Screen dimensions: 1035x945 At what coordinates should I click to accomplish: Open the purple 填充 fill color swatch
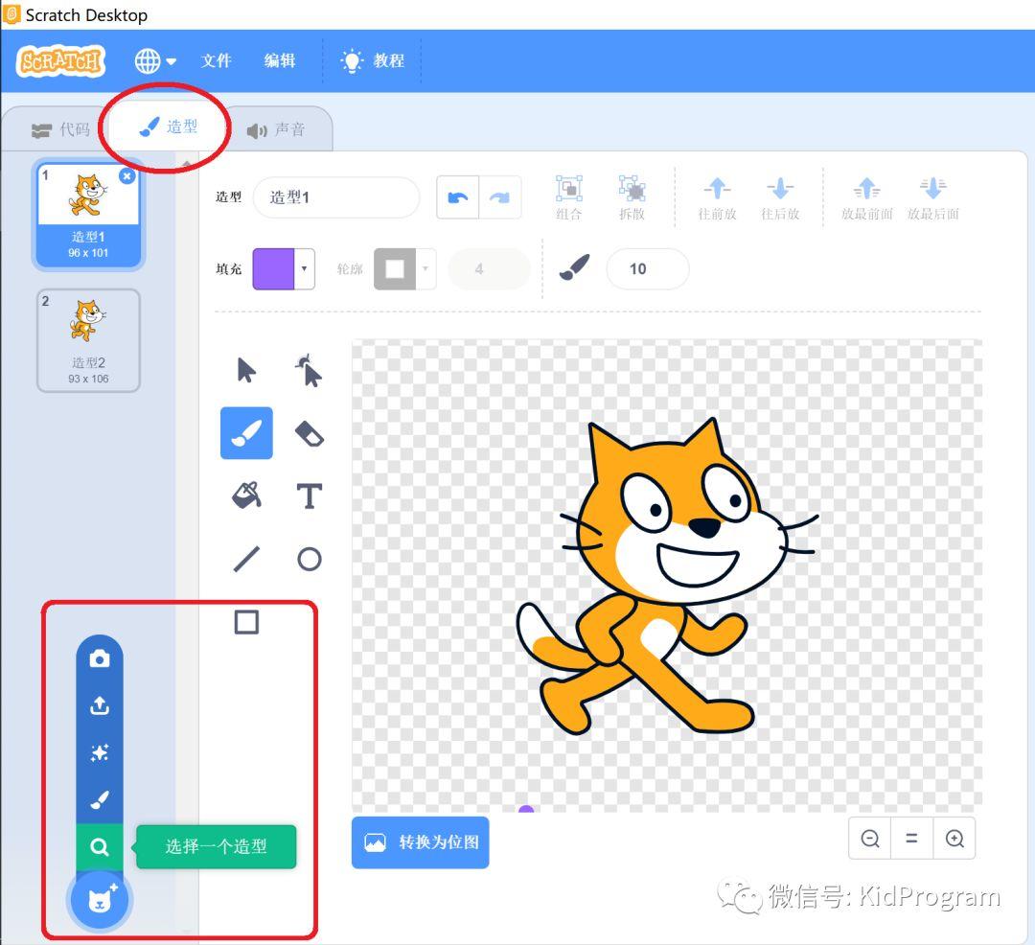pos(283,268)
